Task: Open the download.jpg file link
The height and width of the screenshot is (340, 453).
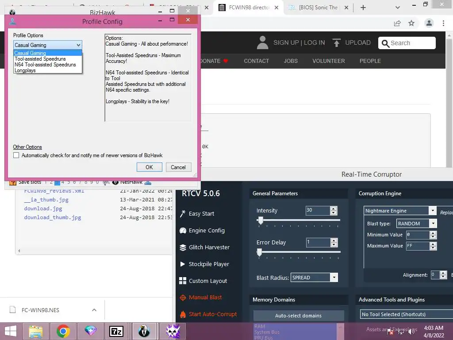Action: coord(43,209)
